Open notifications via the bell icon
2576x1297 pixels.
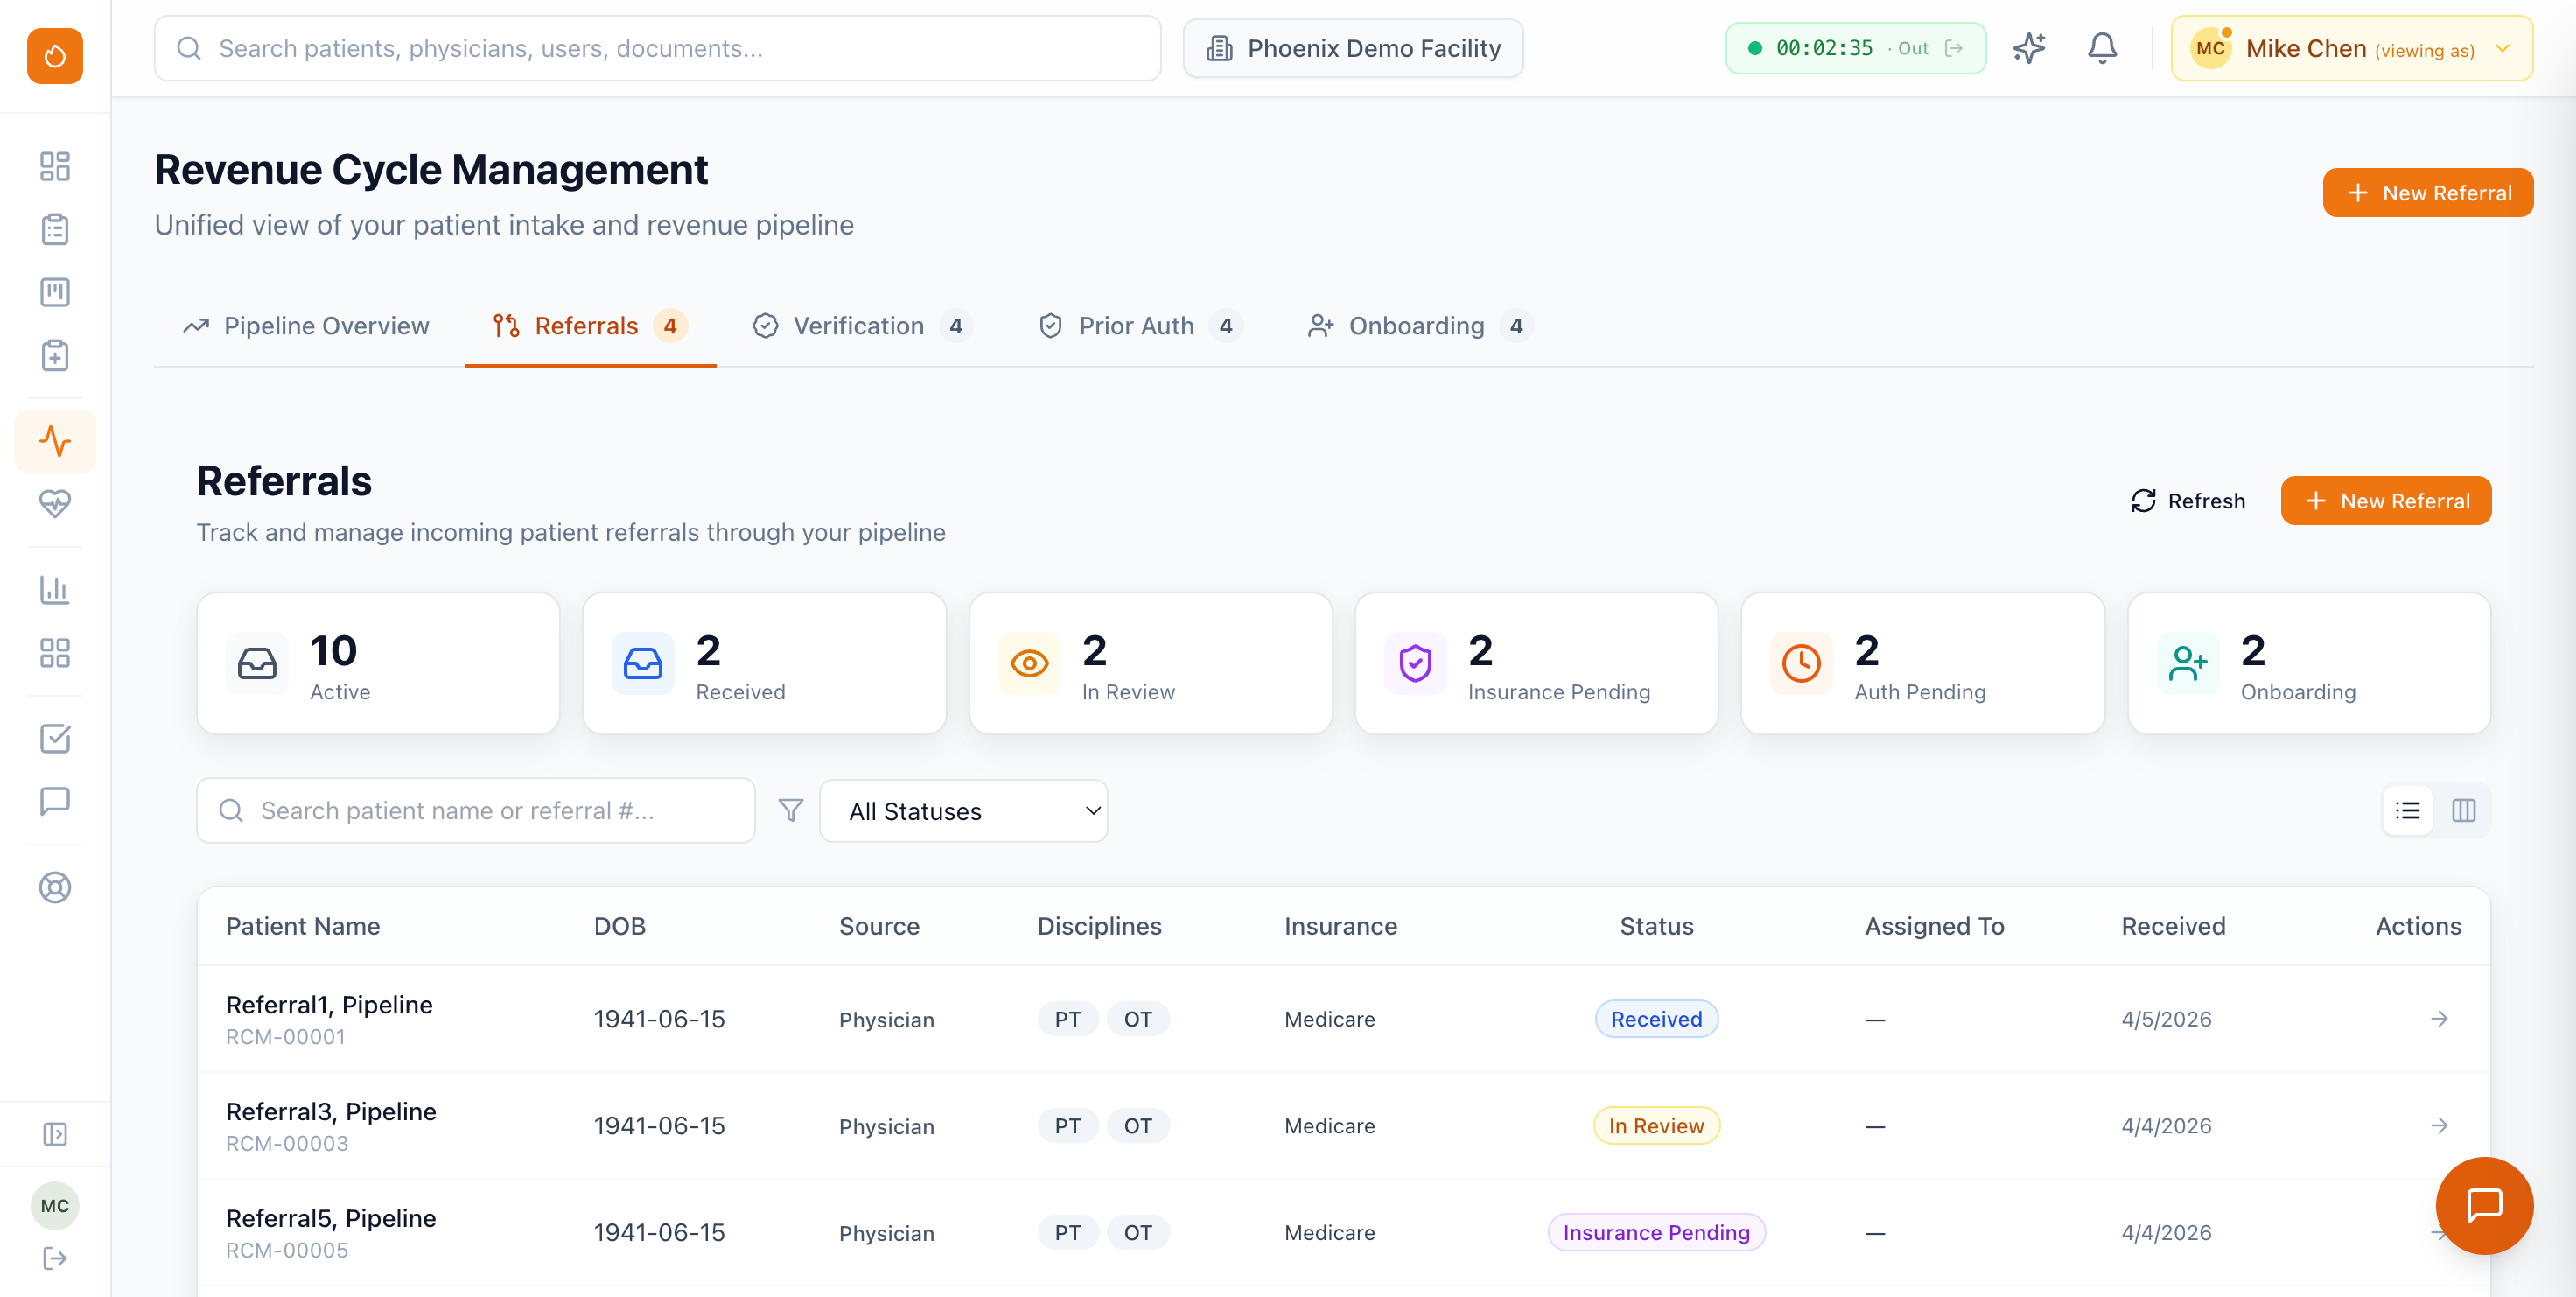pyautogui.click(x=2102, y=47)
